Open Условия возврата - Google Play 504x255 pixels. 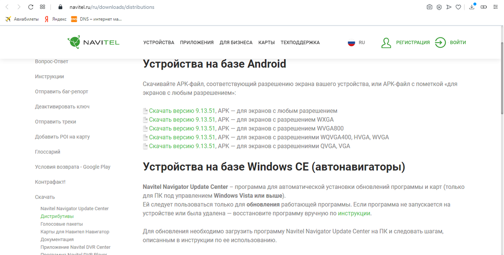[73, 167]
